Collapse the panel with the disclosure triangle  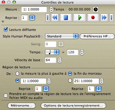(x=3, y=22)
